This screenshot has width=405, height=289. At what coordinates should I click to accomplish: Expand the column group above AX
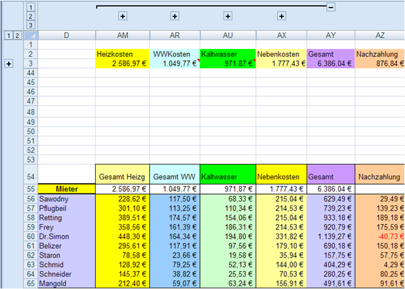[282, 15]
